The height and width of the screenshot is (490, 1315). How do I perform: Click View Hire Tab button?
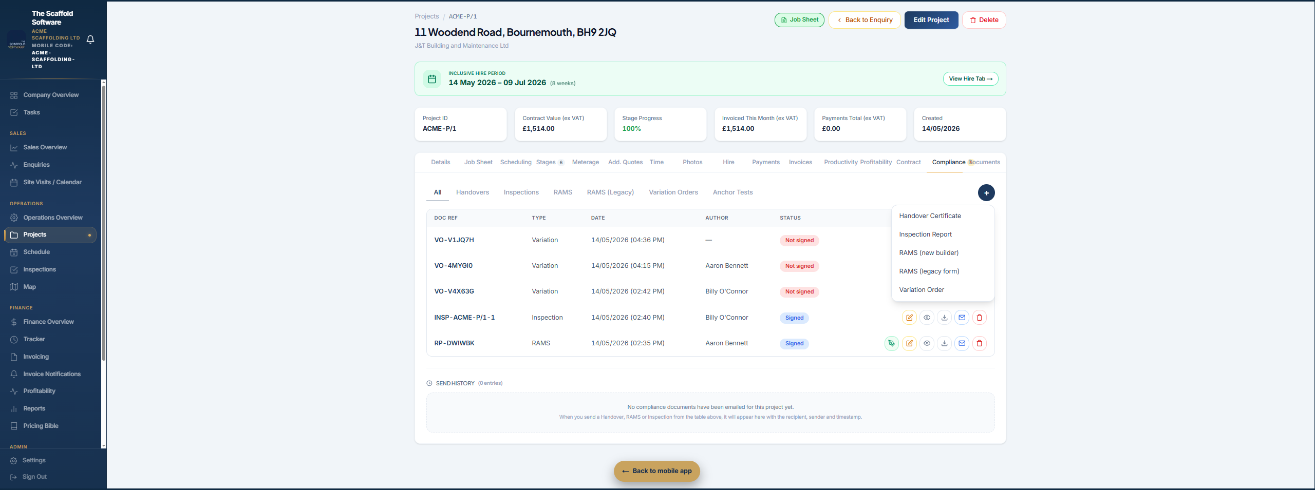pos(970,79)
